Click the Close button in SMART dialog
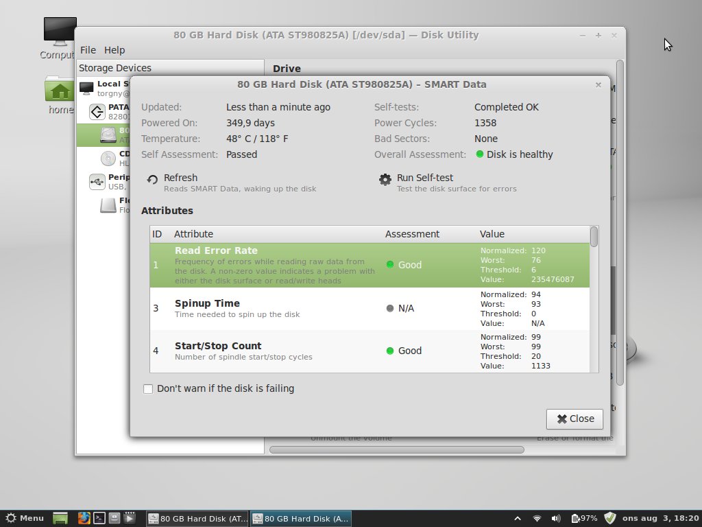The width and height of the screenshot is (702, 527). tap(574, 419)
